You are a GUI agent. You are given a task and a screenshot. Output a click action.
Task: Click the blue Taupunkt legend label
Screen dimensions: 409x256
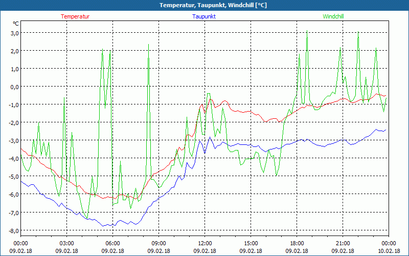(204, 16)
